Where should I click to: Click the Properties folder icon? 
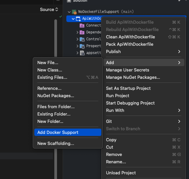[82, 46]
